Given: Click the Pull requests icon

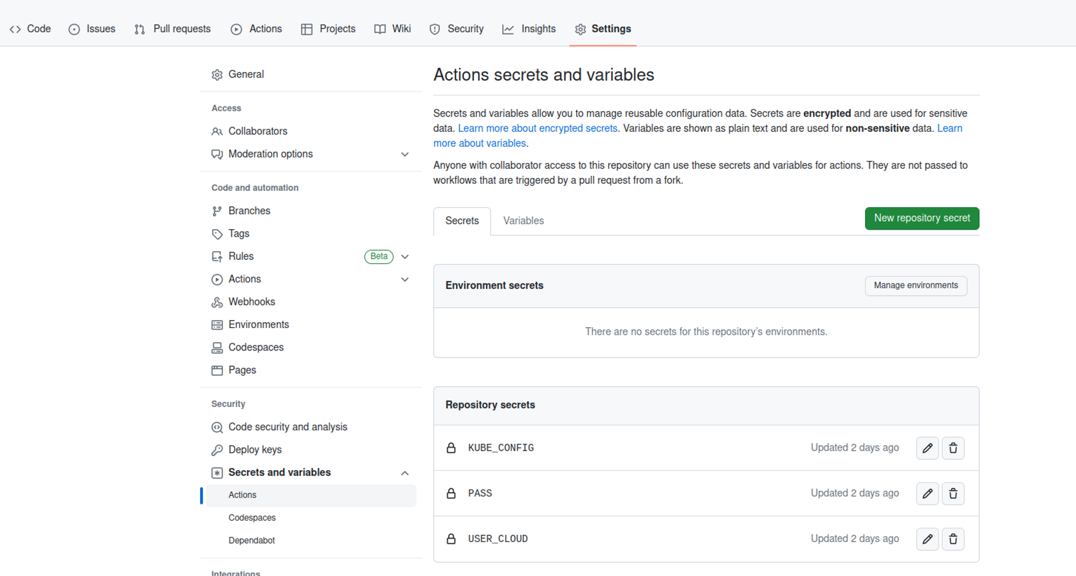Looking at the screenshot, I should 139,30.
